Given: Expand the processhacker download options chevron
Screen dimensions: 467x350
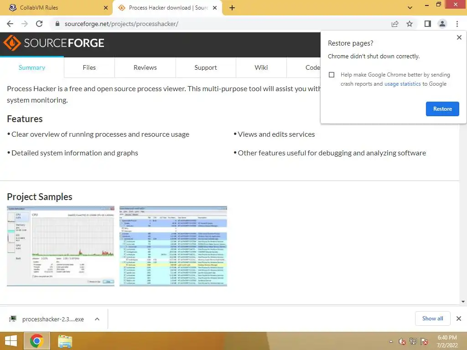Looking at the screenshot, I should (97, 319).
